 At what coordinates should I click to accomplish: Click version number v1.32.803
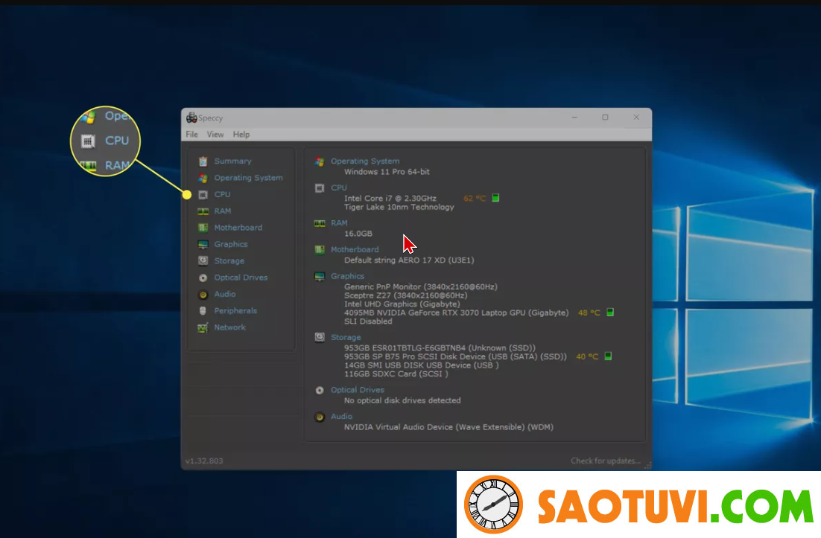click(x=204, y=461)
